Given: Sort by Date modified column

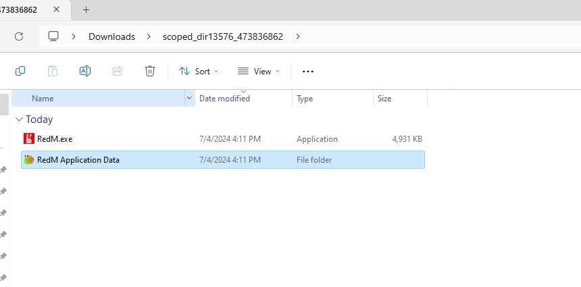Looking at the screenshot, I should click(x=243, y=98).
